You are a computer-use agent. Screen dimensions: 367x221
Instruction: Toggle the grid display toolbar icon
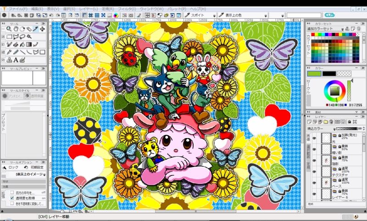coord(97,15)
